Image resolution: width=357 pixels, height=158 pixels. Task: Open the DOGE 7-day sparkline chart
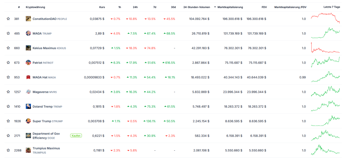(325, 135)
